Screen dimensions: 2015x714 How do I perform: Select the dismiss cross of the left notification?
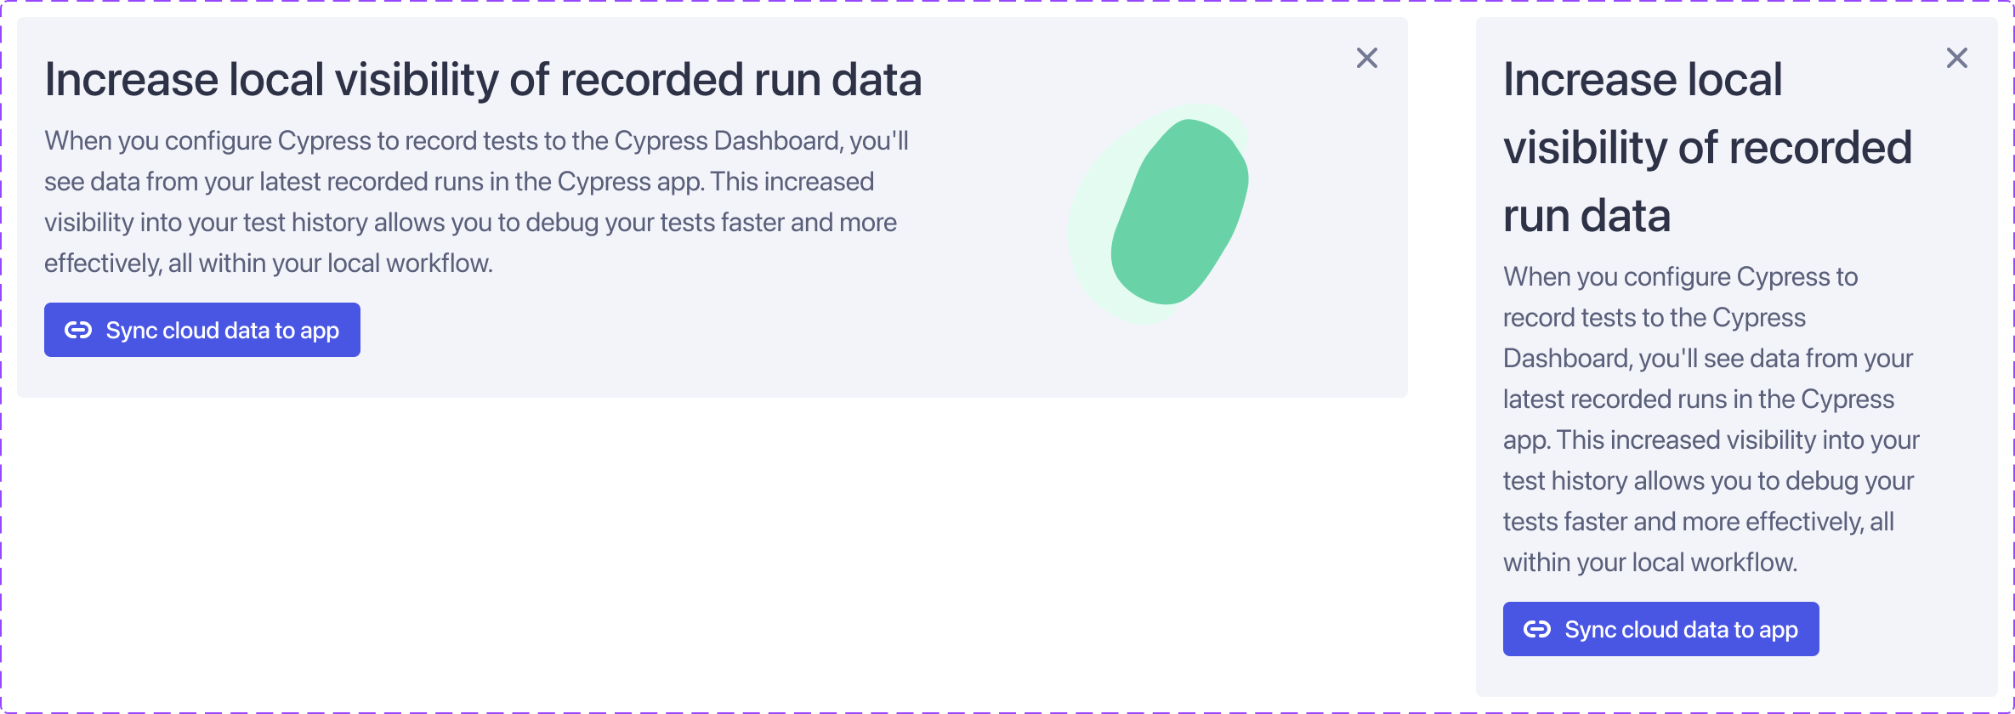(x=1367, y=58)
